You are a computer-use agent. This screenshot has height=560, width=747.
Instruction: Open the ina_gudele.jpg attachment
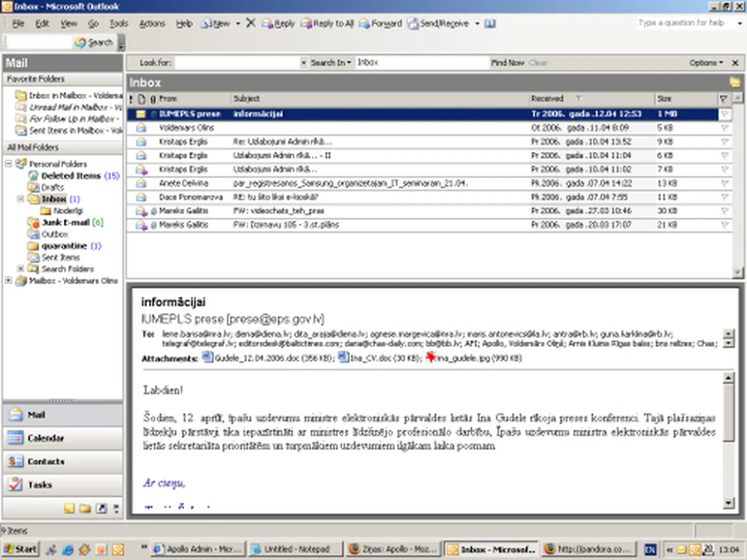(473, 358)
